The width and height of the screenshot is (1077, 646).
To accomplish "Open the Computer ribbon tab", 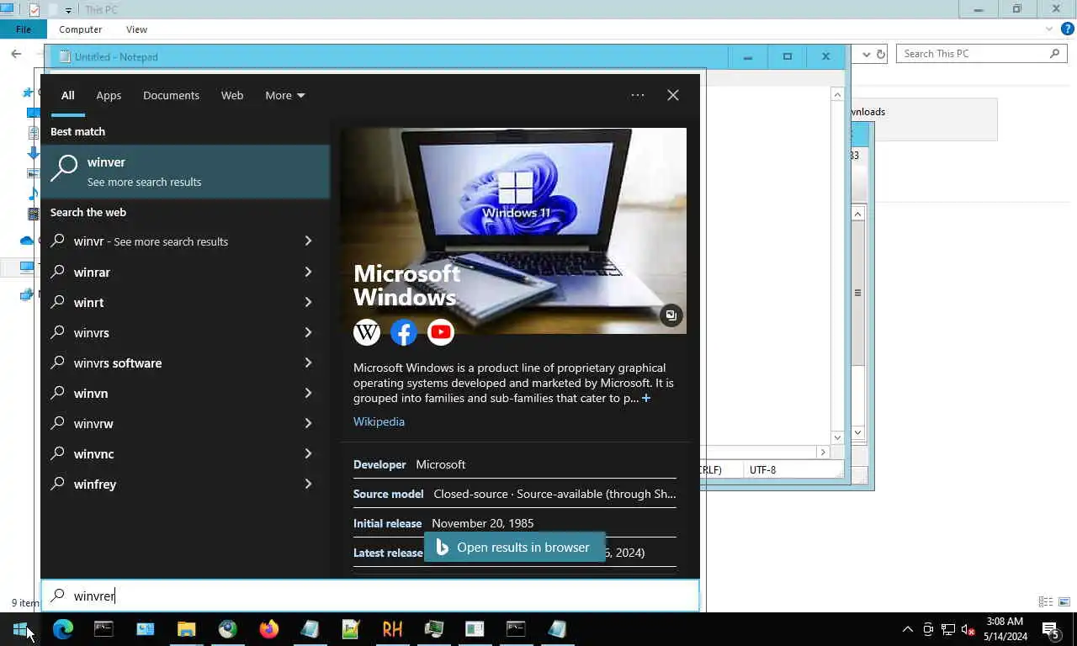I will pyautogui.click(x=81, y=29).
